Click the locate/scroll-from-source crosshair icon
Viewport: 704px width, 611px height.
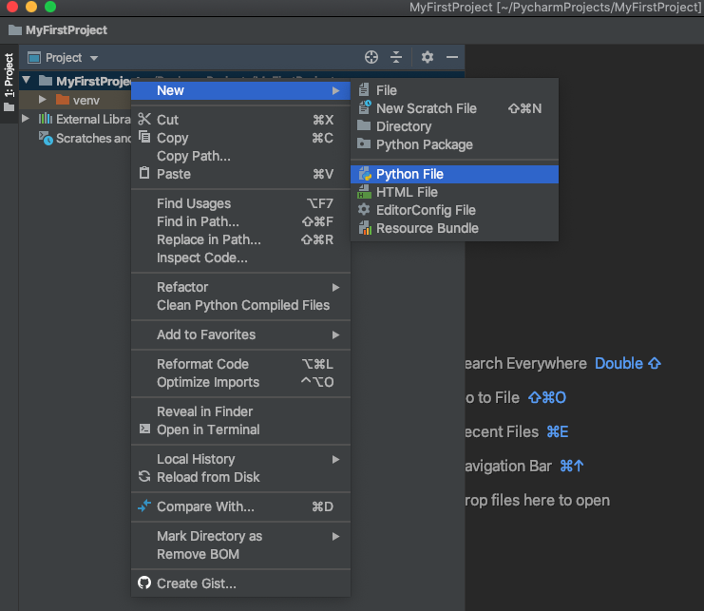coord(371,57)
